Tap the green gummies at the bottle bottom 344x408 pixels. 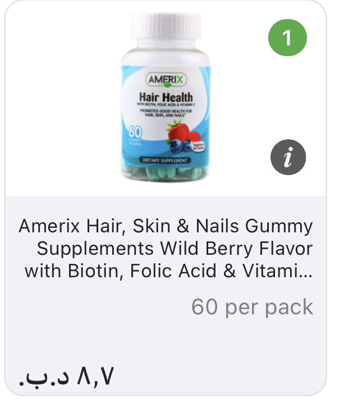pos(164,173)
